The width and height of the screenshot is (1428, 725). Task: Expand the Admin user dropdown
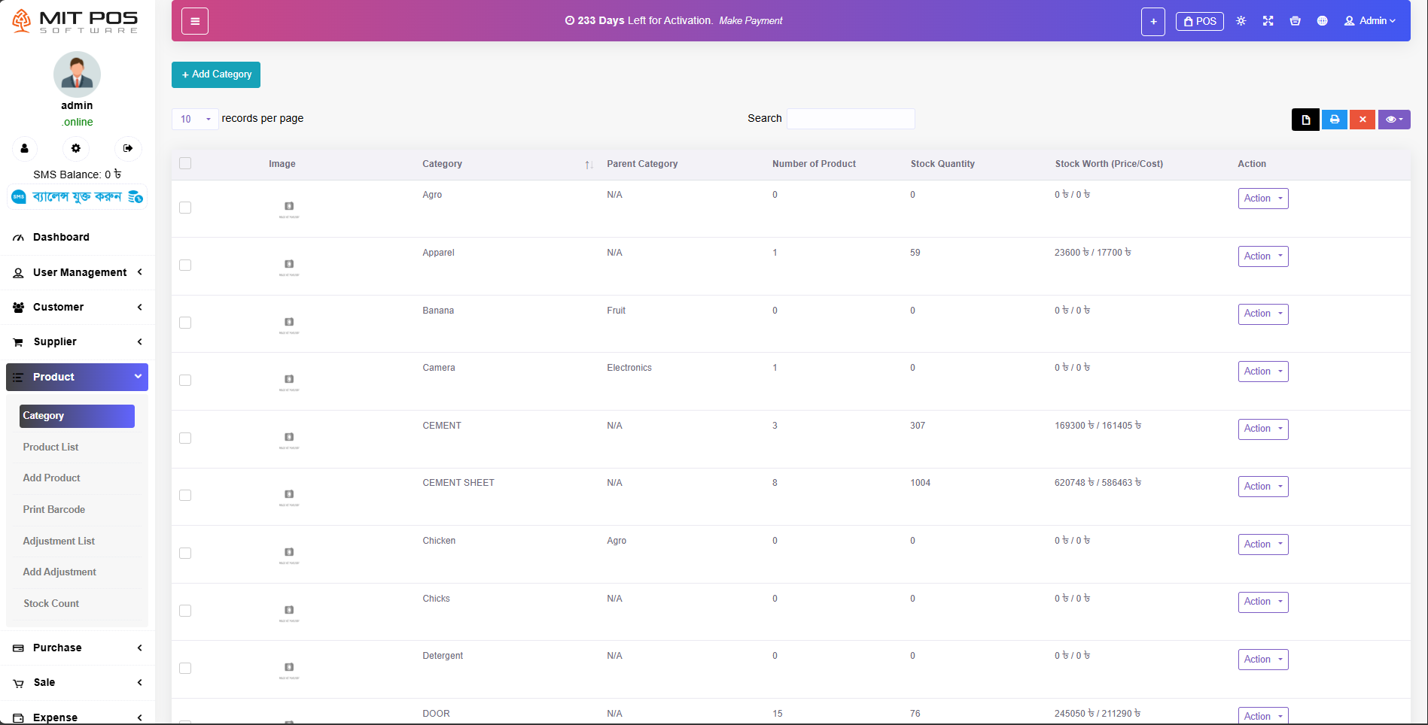pyautogui.click(x=1369, y=21)
